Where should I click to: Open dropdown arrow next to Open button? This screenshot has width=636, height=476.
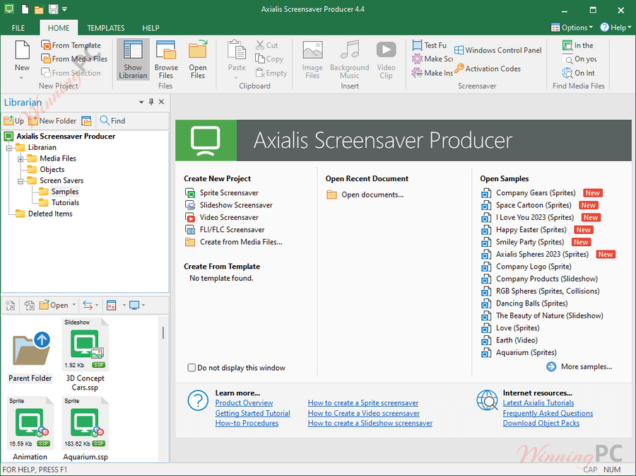coord(73,305)
